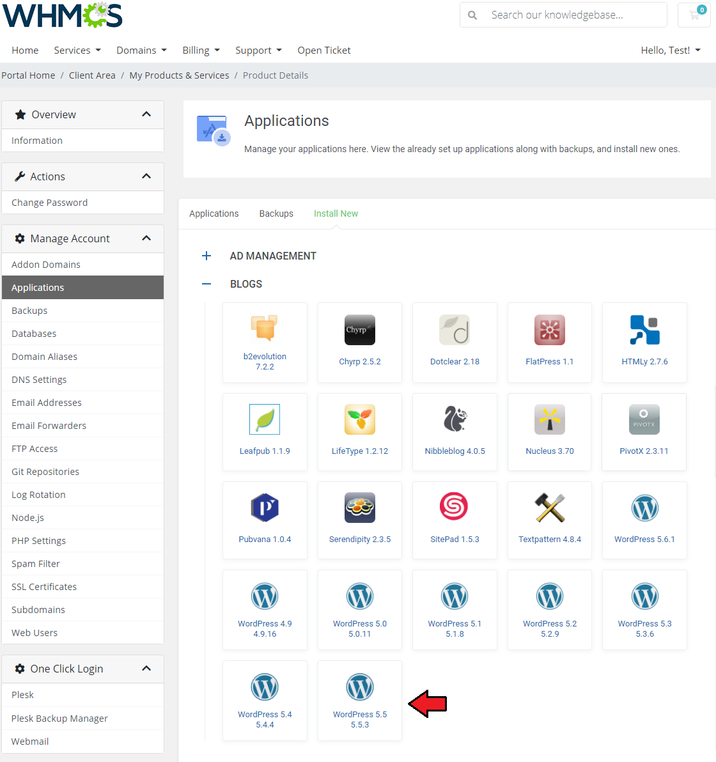Open Email Addresses in sidebar

coord(82,402)
